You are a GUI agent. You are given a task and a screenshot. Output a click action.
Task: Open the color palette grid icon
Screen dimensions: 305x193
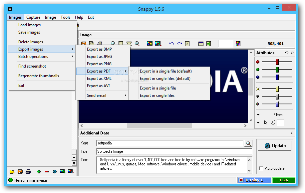pos(238,44)
